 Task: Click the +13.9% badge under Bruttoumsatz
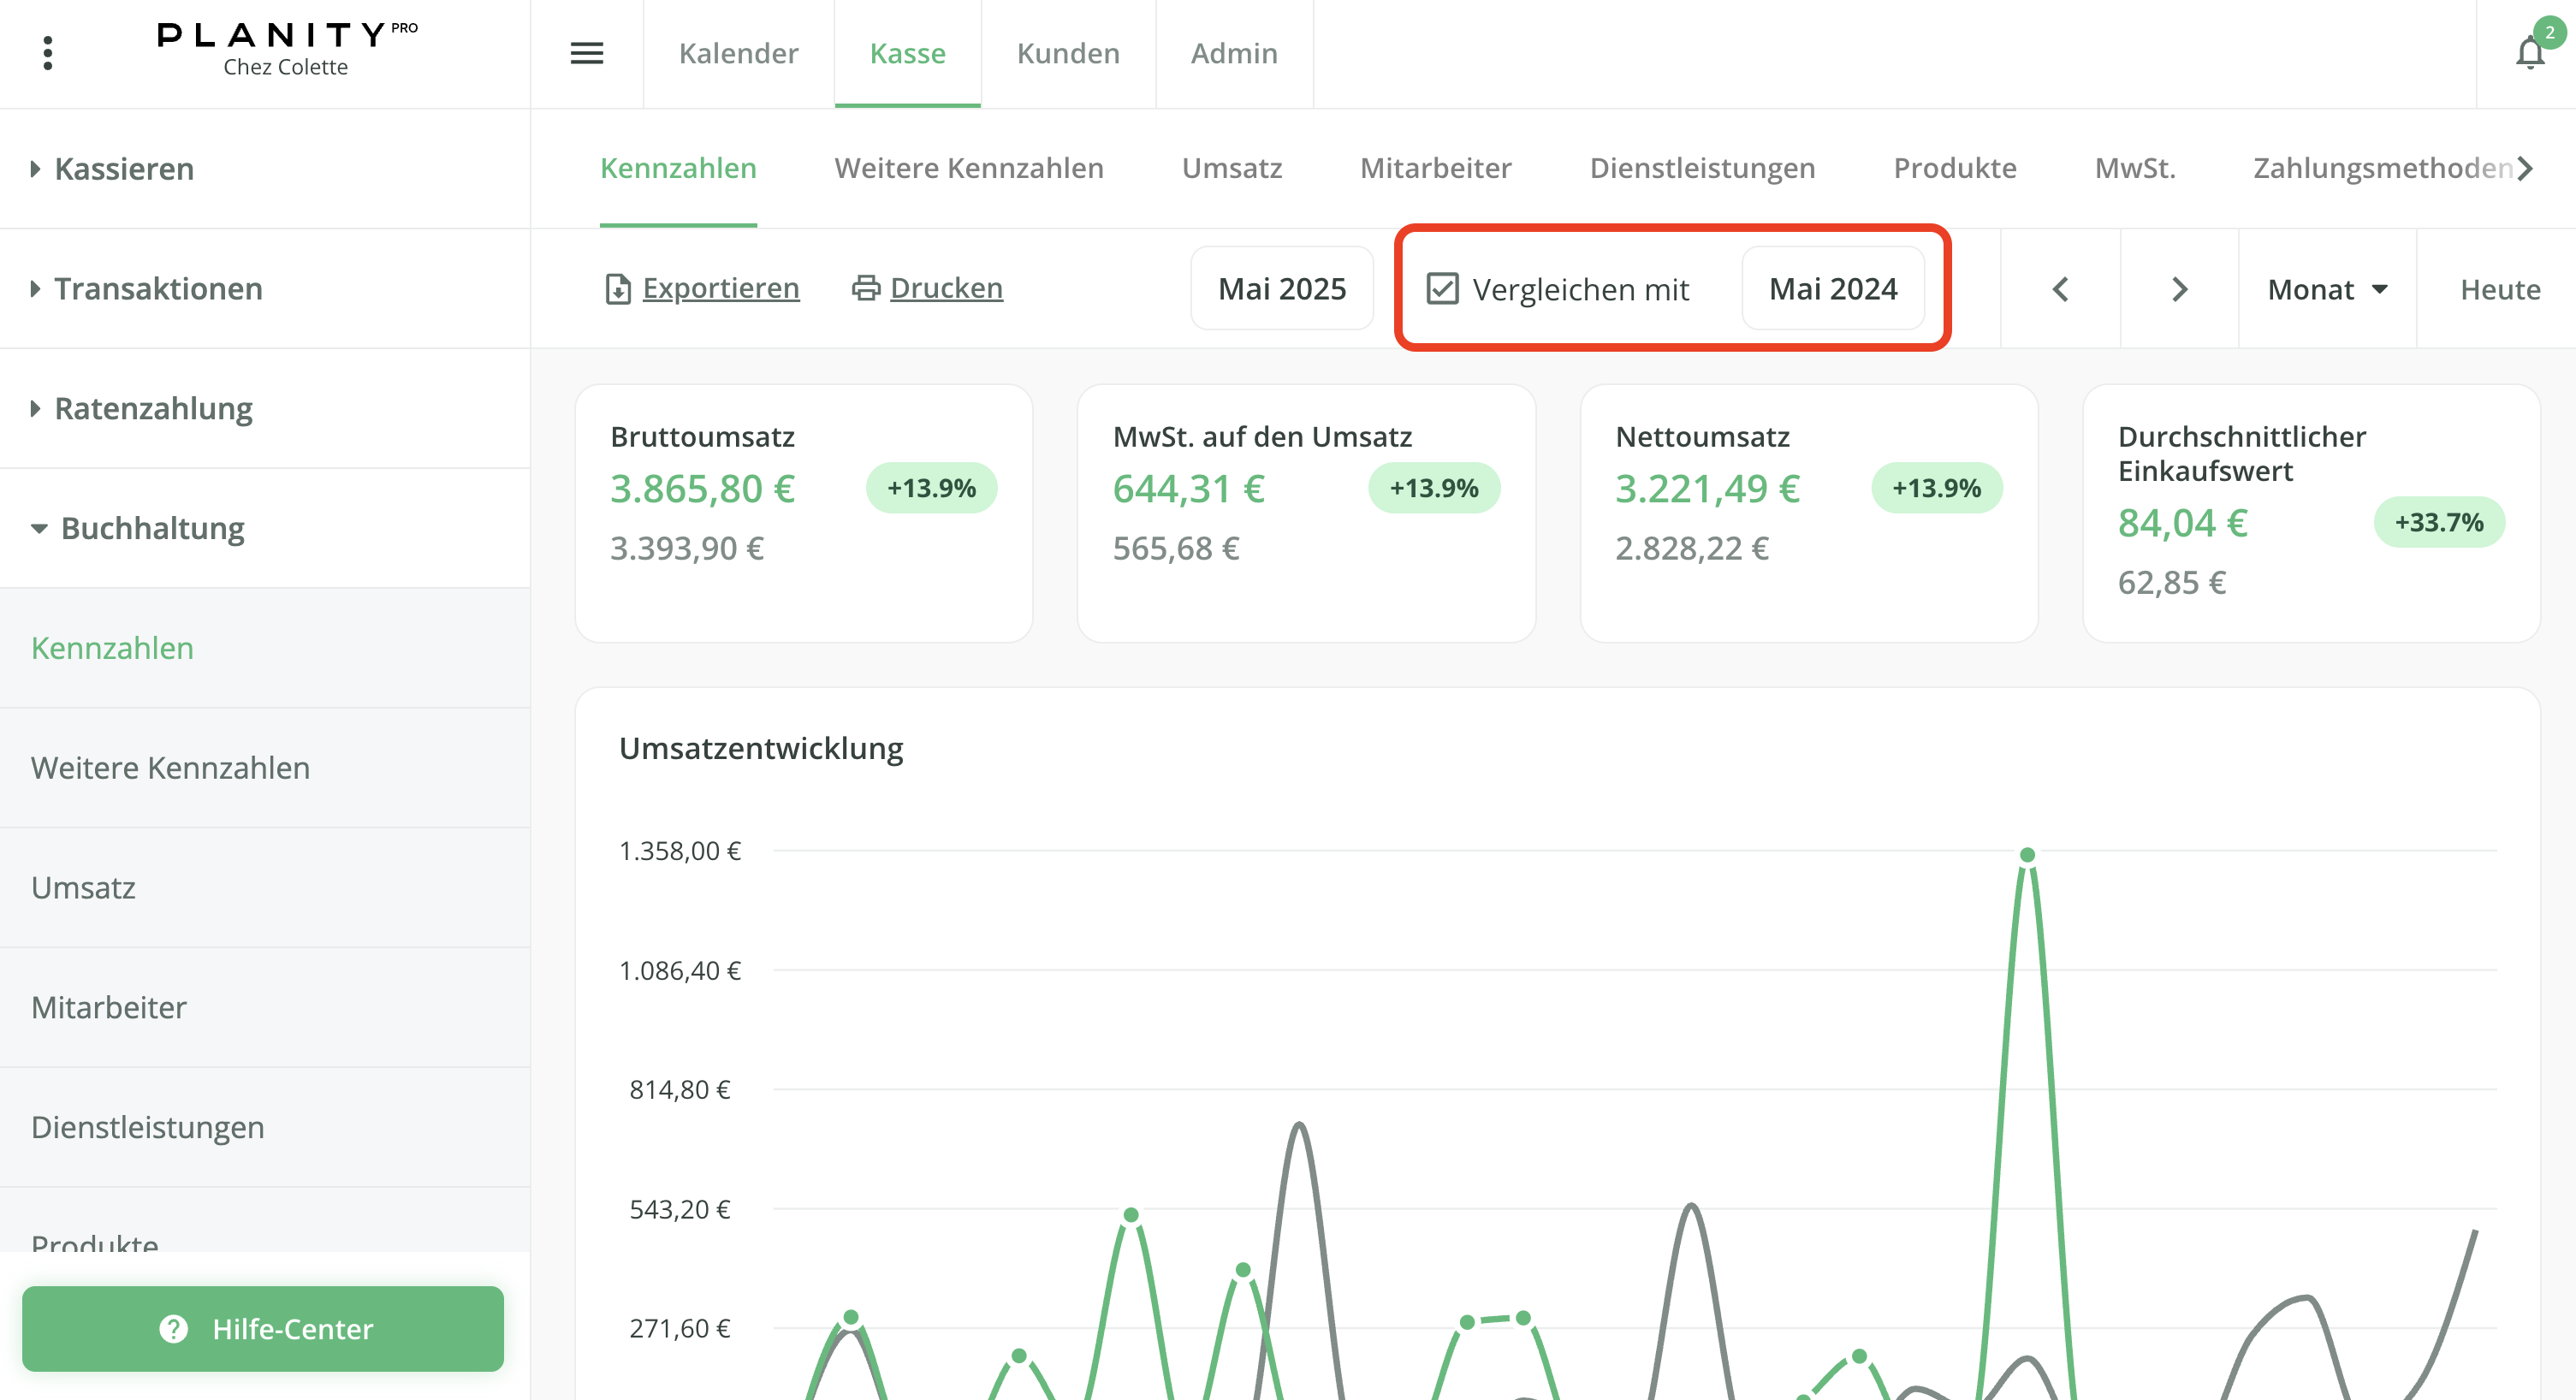point(931,488)
